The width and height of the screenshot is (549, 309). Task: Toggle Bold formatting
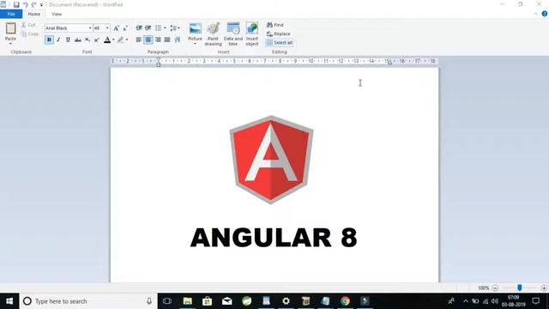[49, 40]
